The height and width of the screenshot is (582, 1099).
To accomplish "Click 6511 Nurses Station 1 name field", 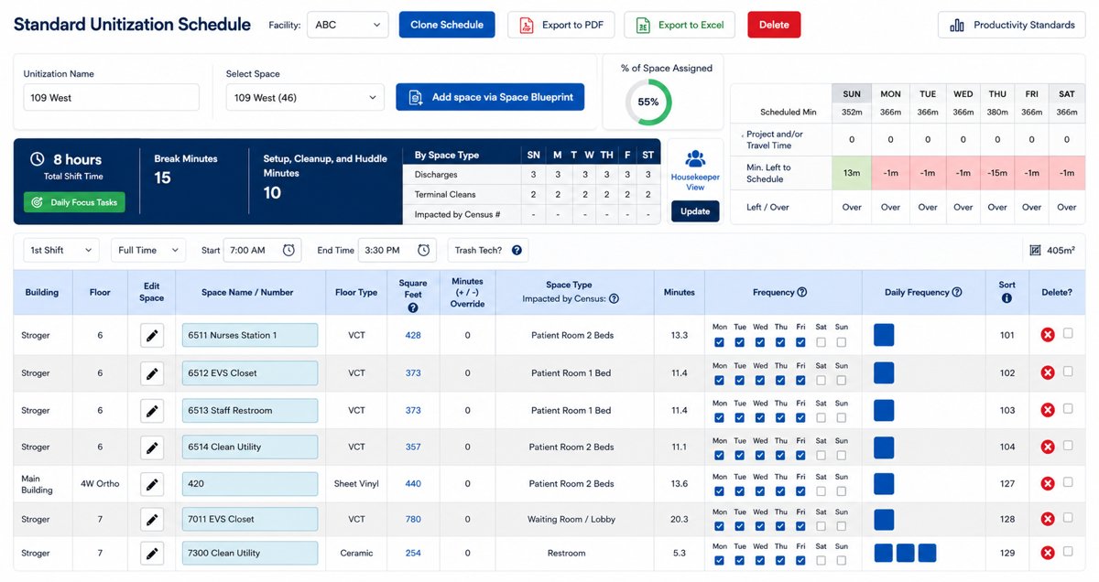I will (250, 336).
